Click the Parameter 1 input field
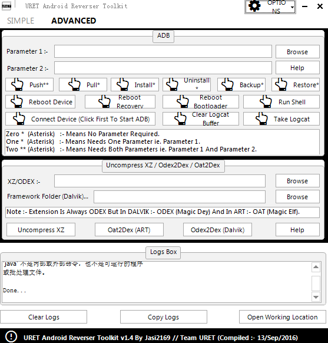Image resolution: width=328 pixels, height=343 pixels. [x=163, y=51]
